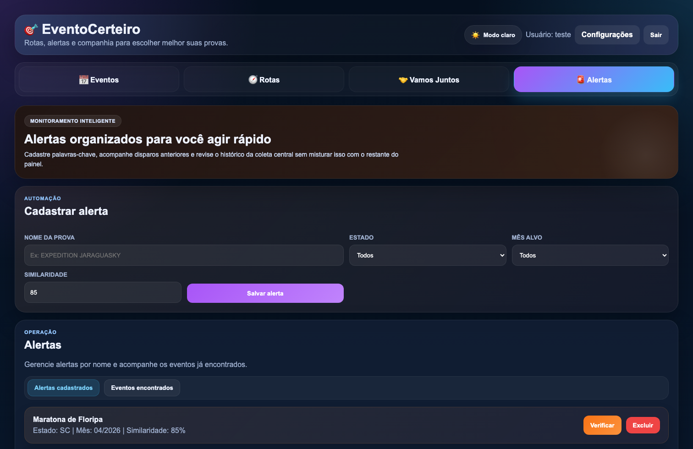693x449 pixels.
Task: Open Configurações from the header
Action: pos(607,34)
